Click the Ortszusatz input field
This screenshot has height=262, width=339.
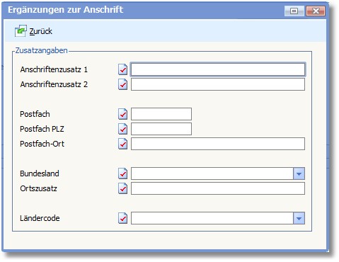(x=218, y=188)
